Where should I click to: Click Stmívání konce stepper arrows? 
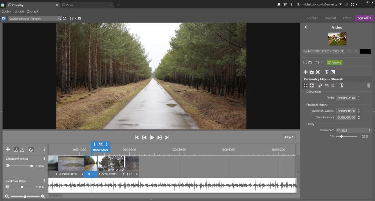coord(359,117)
